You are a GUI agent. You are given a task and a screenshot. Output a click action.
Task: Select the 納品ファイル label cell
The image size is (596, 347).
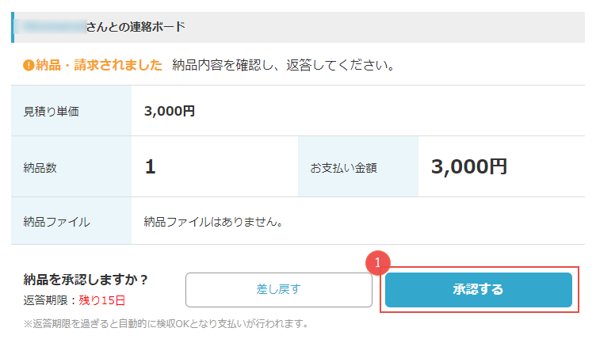click(71, 221)
